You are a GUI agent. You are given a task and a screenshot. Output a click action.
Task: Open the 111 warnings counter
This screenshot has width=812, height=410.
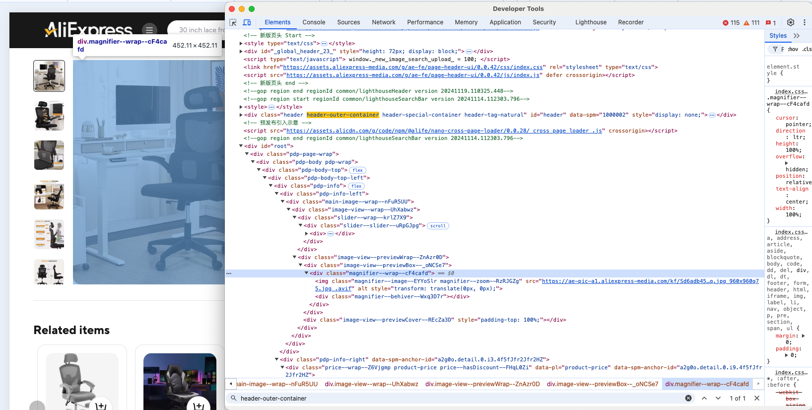tap(751, 23)
